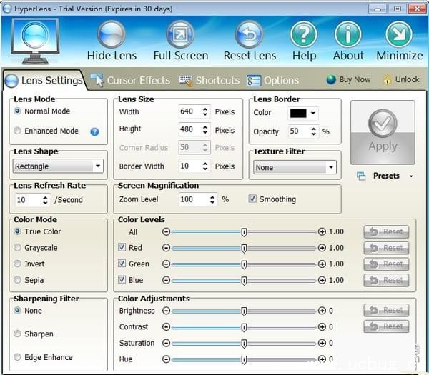Screen dimensions: 429x375
Task: Click the Enhanced Mode help question icon
Action: point(94,131)
